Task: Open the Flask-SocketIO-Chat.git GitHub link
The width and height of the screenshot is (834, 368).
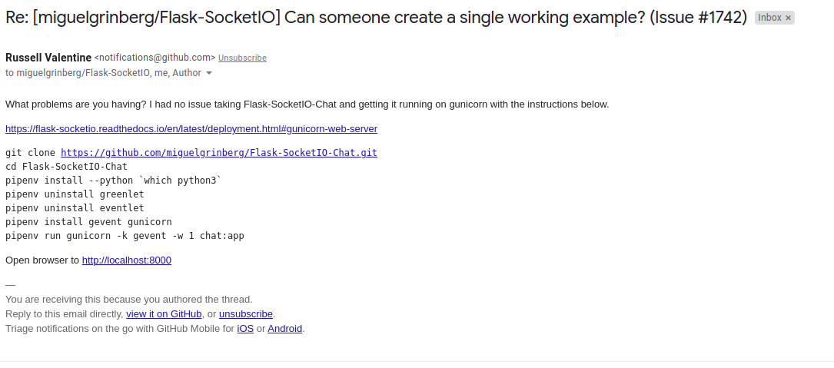Action: (219, 153)
